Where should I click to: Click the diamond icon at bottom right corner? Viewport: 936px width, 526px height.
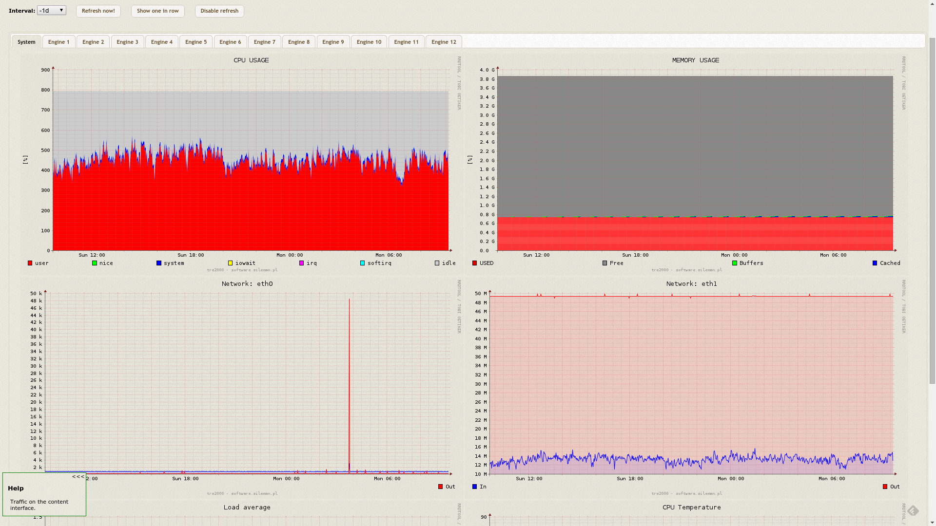pos(913,510)
